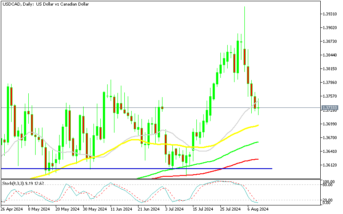Click the 1.39310 price axis label
Screen dimensions: 343x214
(x=330, y=14)
